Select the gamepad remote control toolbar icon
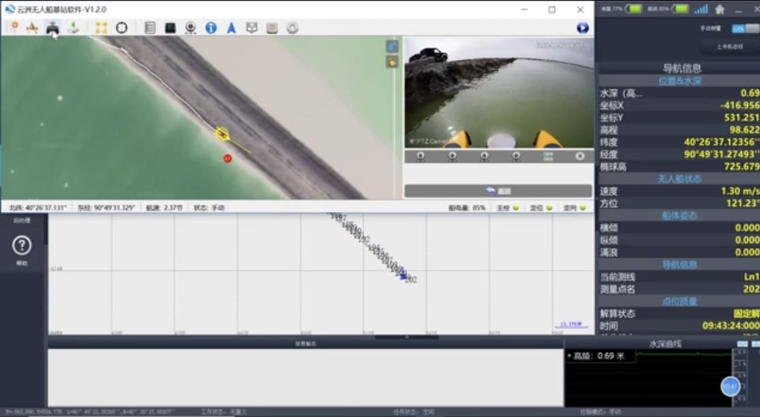760x417 pixels. pyautogui.click(x=52, y=28)
